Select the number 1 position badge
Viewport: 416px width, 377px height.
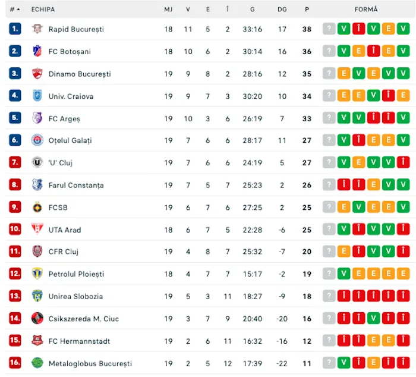pyautogui.click(x=15, y=29)
